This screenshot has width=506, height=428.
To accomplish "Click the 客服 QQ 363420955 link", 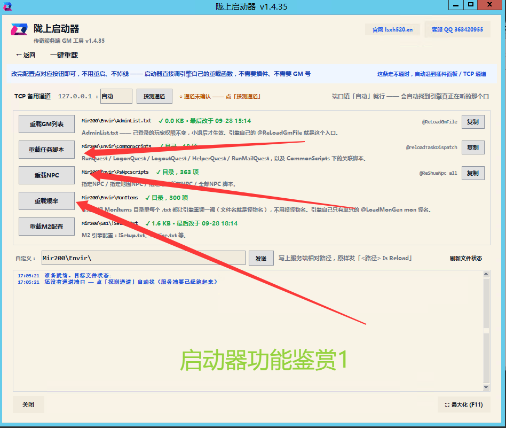I will (457, 29).
